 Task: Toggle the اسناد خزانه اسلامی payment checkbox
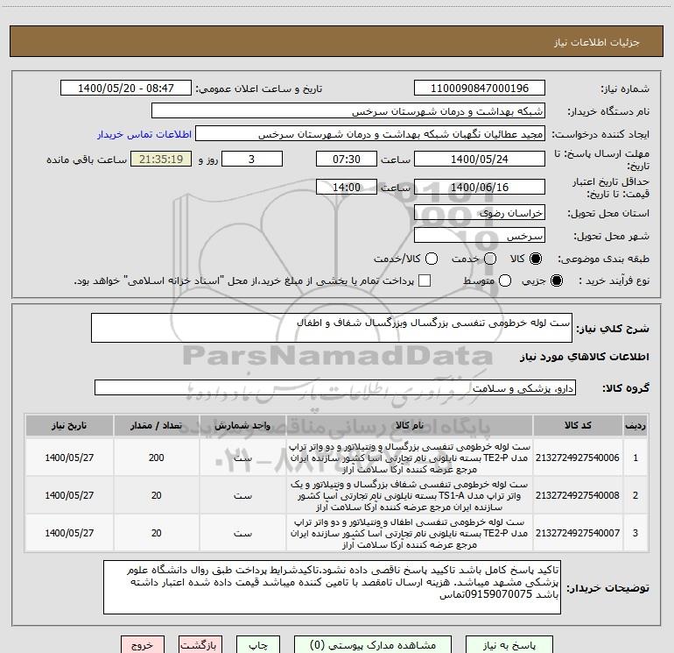[x=425, y=280]
